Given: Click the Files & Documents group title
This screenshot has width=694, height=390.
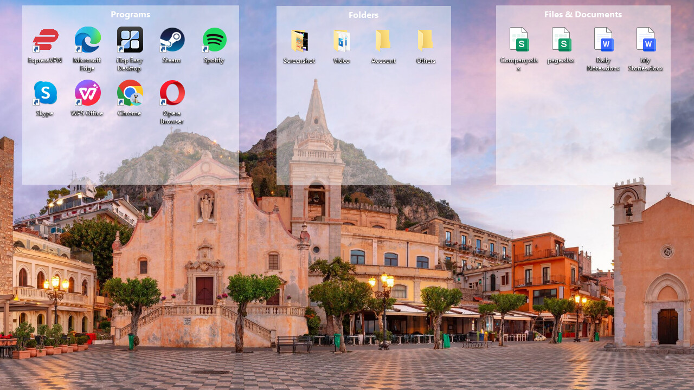Looking at the screenshot, I should (x=583, y=14).
